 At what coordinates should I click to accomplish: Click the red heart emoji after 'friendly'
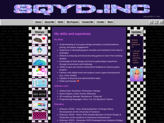[x=78, y=81]
